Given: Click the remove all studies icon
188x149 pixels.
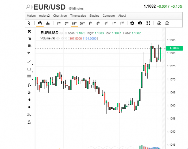Looking at the screenshot, I should [29, 45].
